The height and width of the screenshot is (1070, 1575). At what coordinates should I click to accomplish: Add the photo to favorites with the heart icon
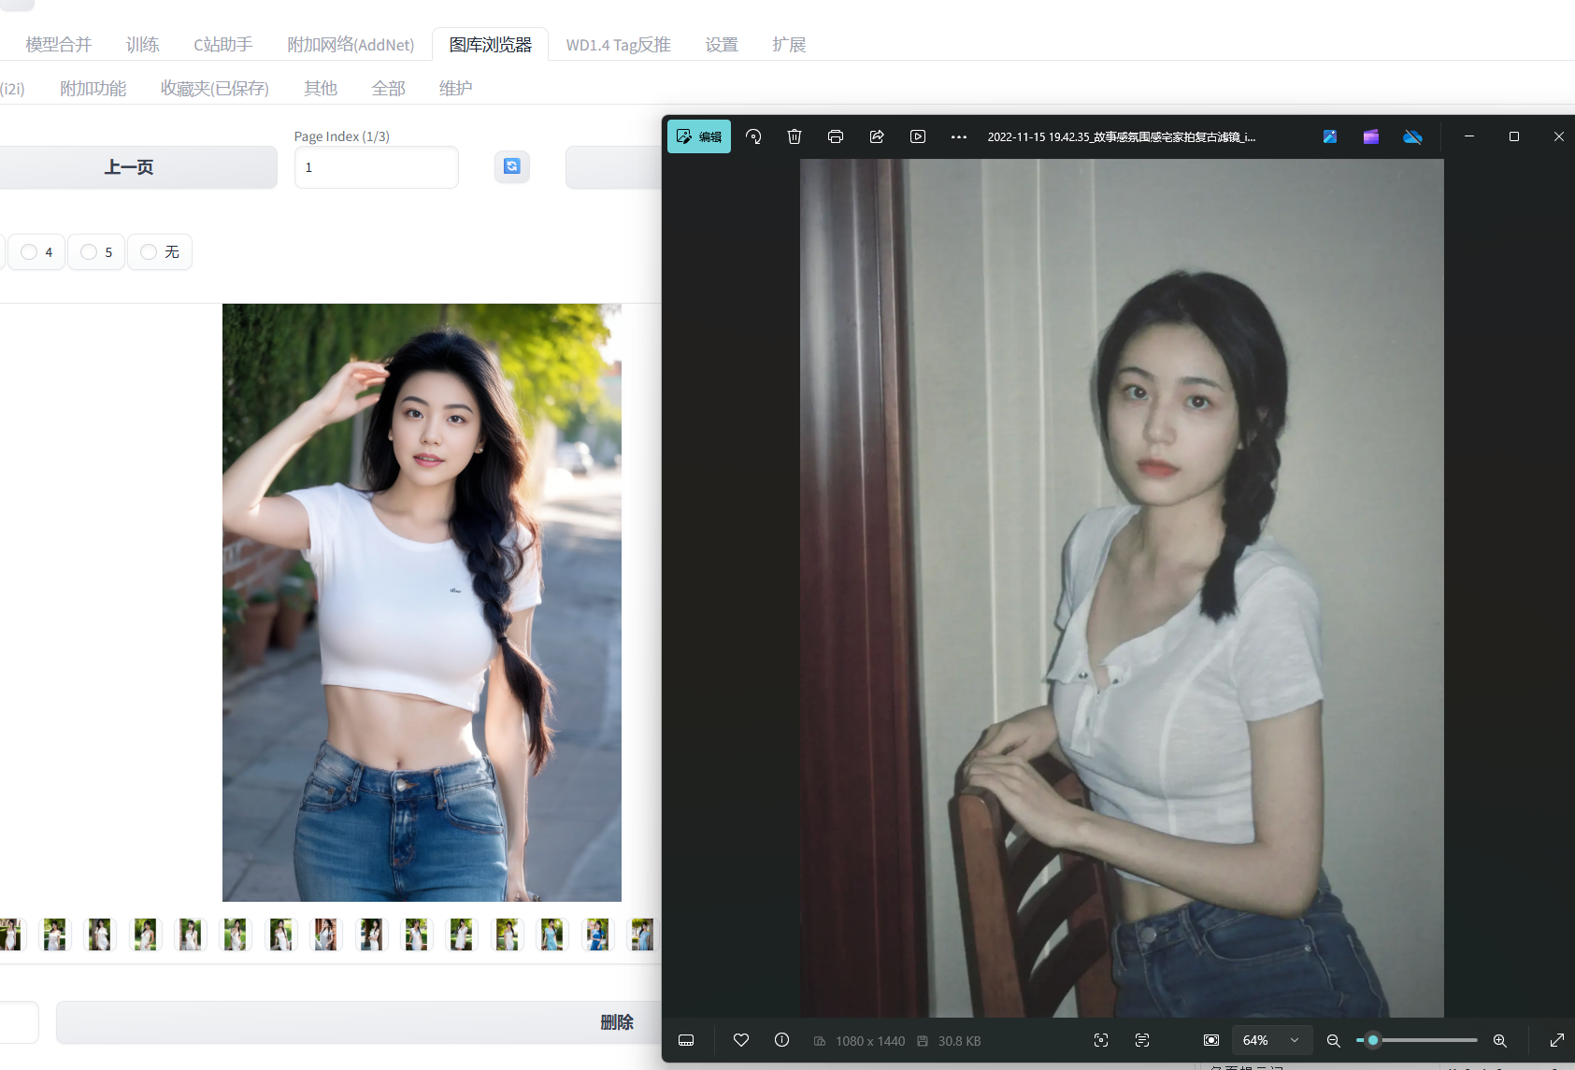[x=741, y=1040]
